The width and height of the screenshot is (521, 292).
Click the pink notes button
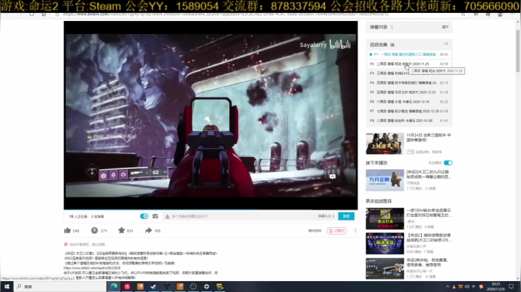pyautogui.click(x=337, y=231)
